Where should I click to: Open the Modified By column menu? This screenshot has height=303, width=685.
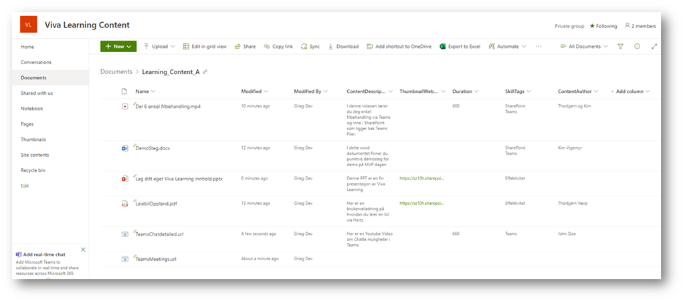(x=311, y=91)
